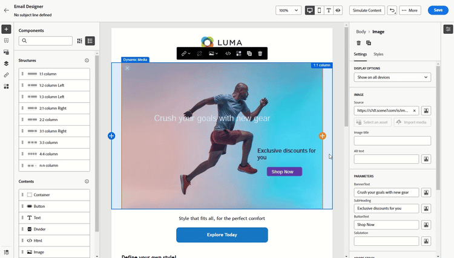Open the links icon in left rail
The height and width of the screenshot is (258, 454).
(7, 75)
